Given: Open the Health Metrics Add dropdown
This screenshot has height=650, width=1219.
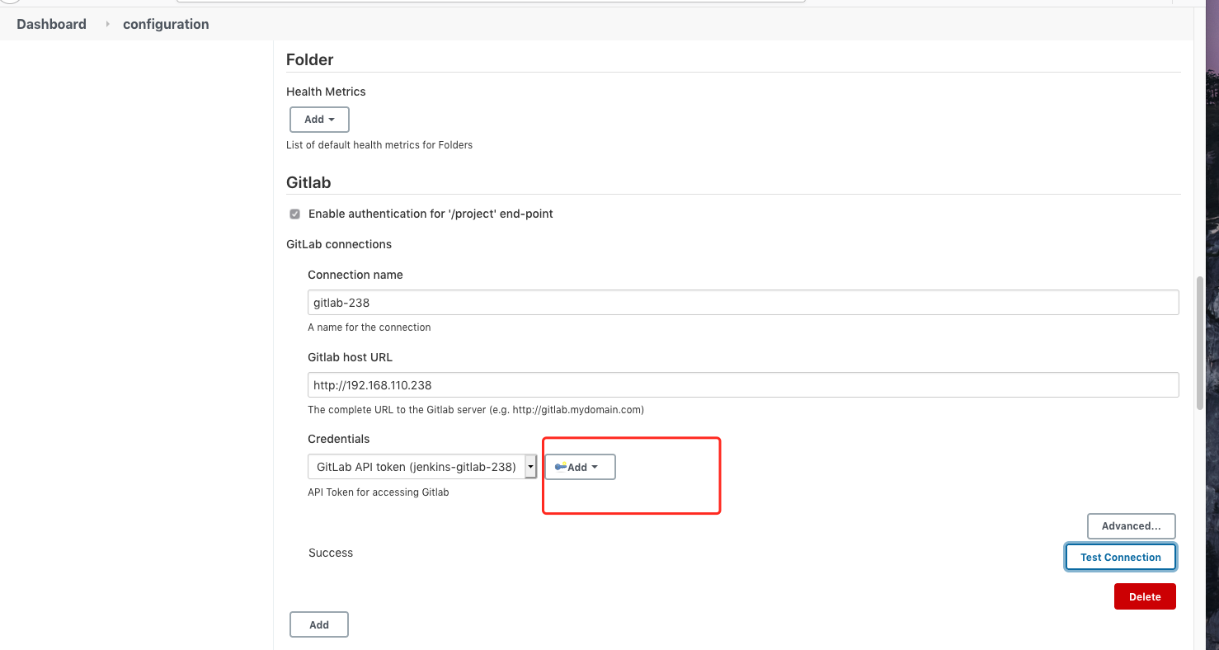Looking at the screenshot, I should 319,120.
